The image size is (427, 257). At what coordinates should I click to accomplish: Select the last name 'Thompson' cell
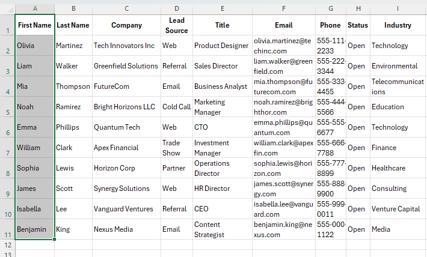pos(73,86)
